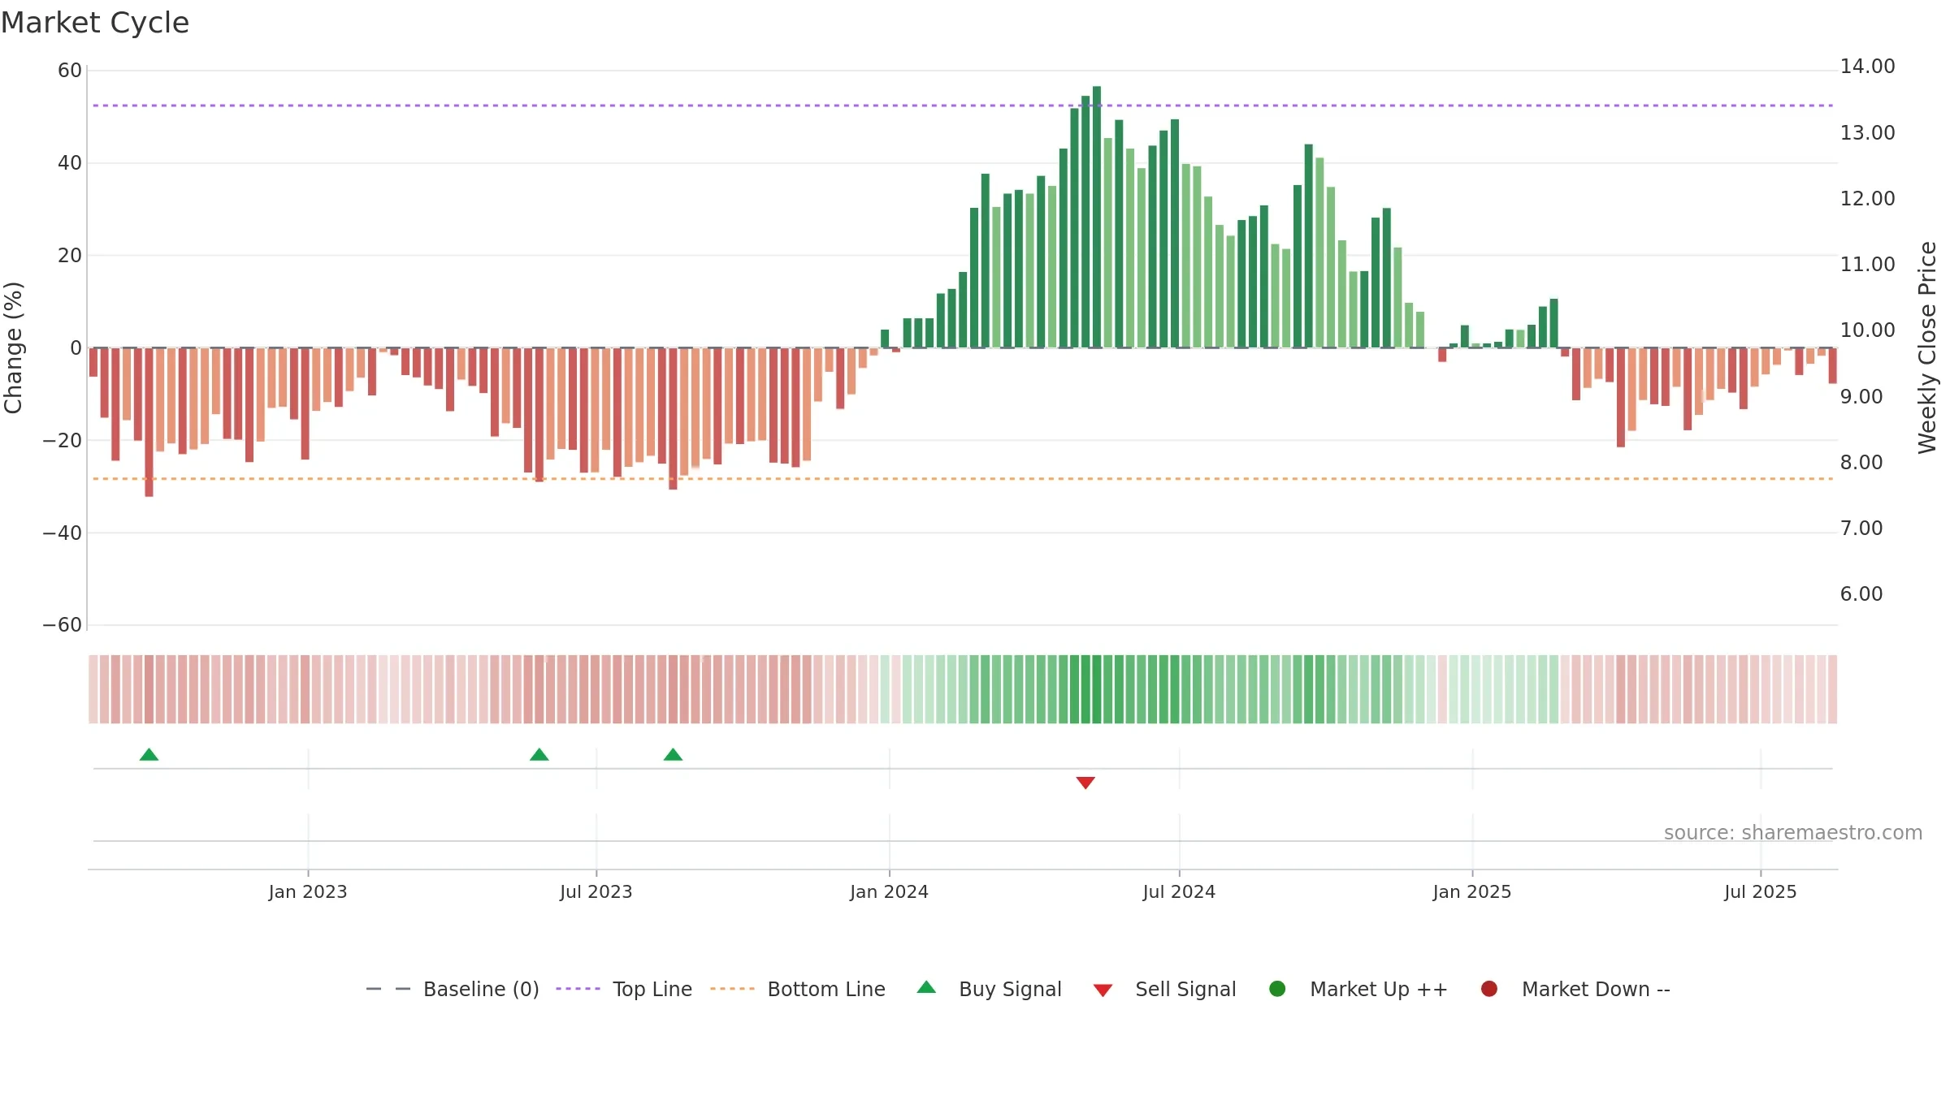Screen dimensions: 1950x1096
Task: Click the Jan 2025 x-axis label
Action: tap(1472, 892)
